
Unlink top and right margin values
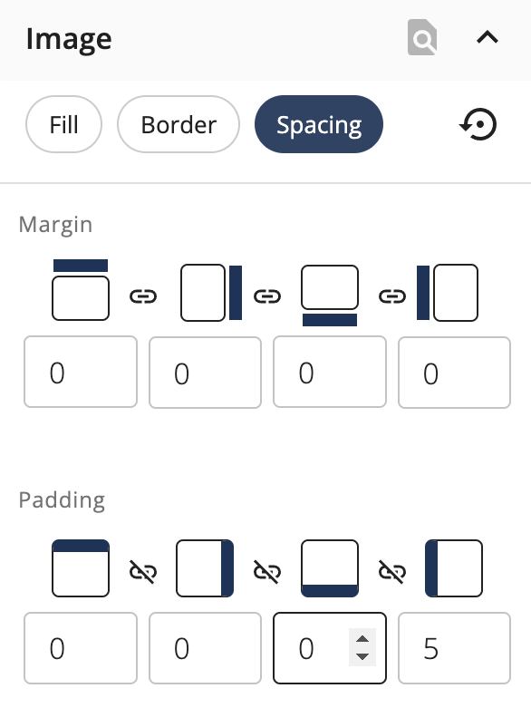click(x=143, y=296)
